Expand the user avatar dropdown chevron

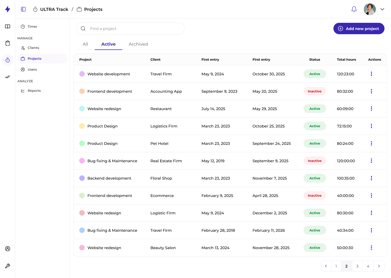(x=382, y=9)
